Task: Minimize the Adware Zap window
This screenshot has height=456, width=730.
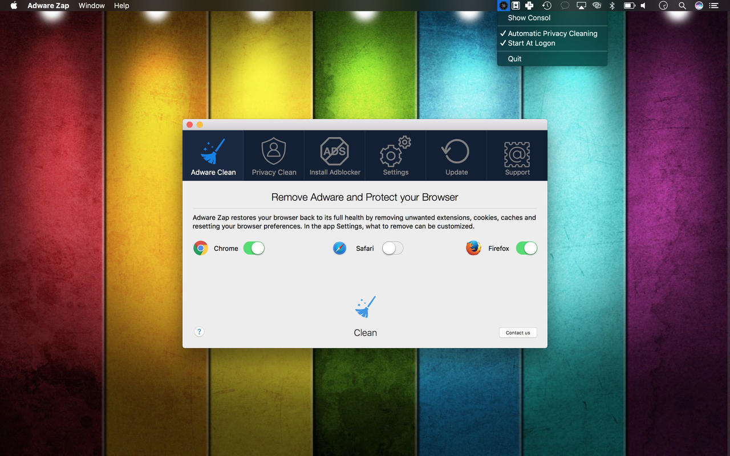Action: (x=200, y=125)
